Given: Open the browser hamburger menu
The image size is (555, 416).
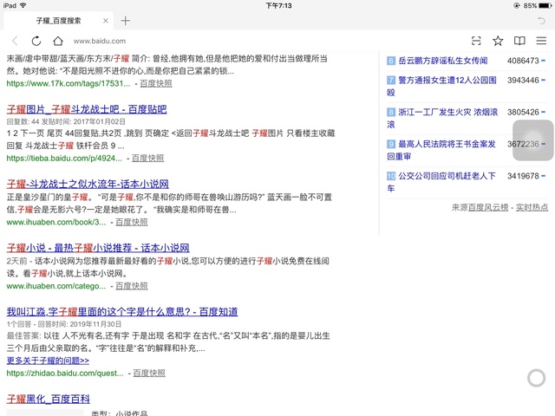Looking at the screenshot, I should (541, 41).
